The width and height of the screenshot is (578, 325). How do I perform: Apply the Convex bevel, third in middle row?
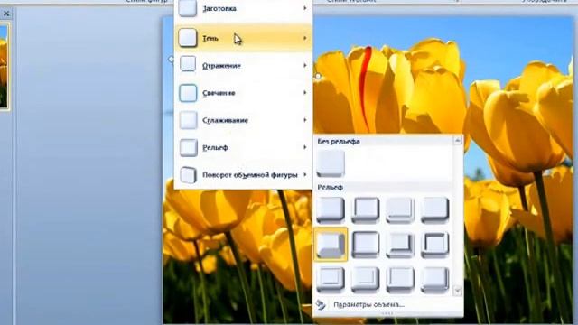(x=400, y=245)
